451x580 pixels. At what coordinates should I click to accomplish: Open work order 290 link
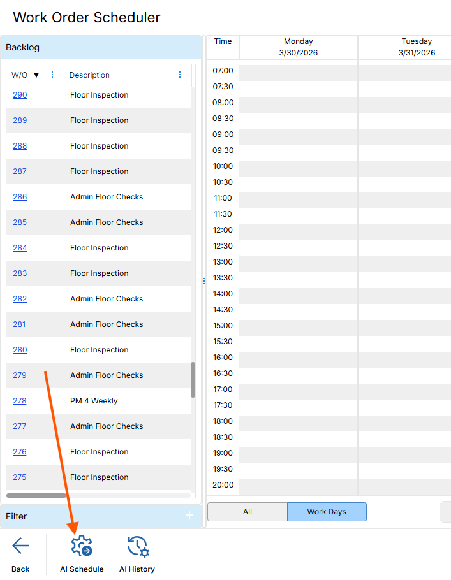click(20, 95)
